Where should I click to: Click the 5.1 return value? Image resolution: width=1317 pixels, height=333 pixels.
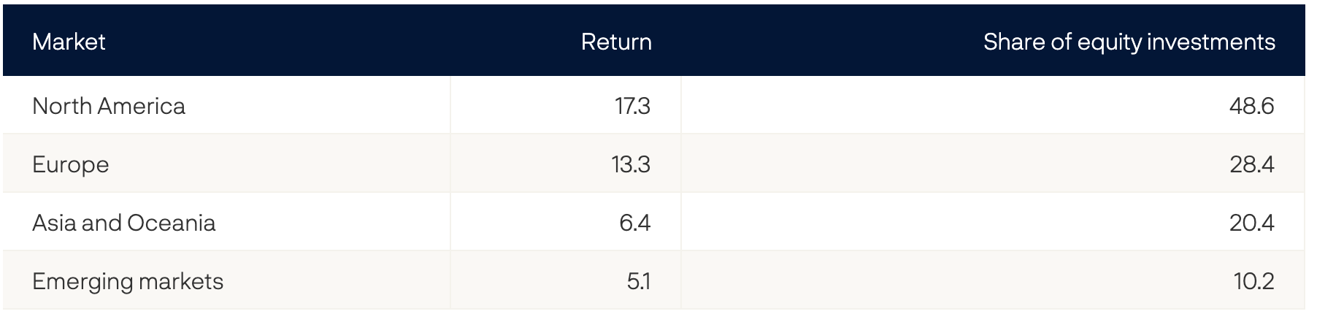pyautogui.click(x=638, y=281)
